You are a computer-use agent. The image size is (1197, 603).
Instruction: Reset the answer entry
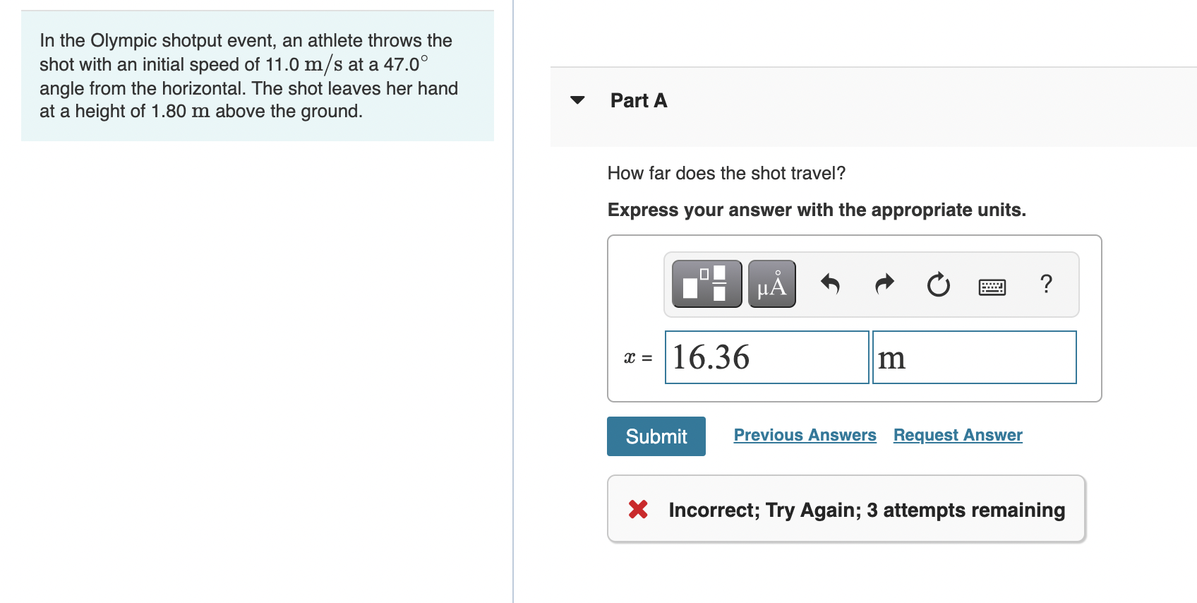pos(937,284)
